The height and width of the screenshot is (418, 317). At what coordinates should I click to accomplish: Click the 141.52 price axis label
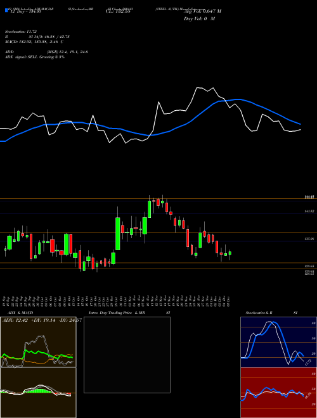(x=309, y=211)
